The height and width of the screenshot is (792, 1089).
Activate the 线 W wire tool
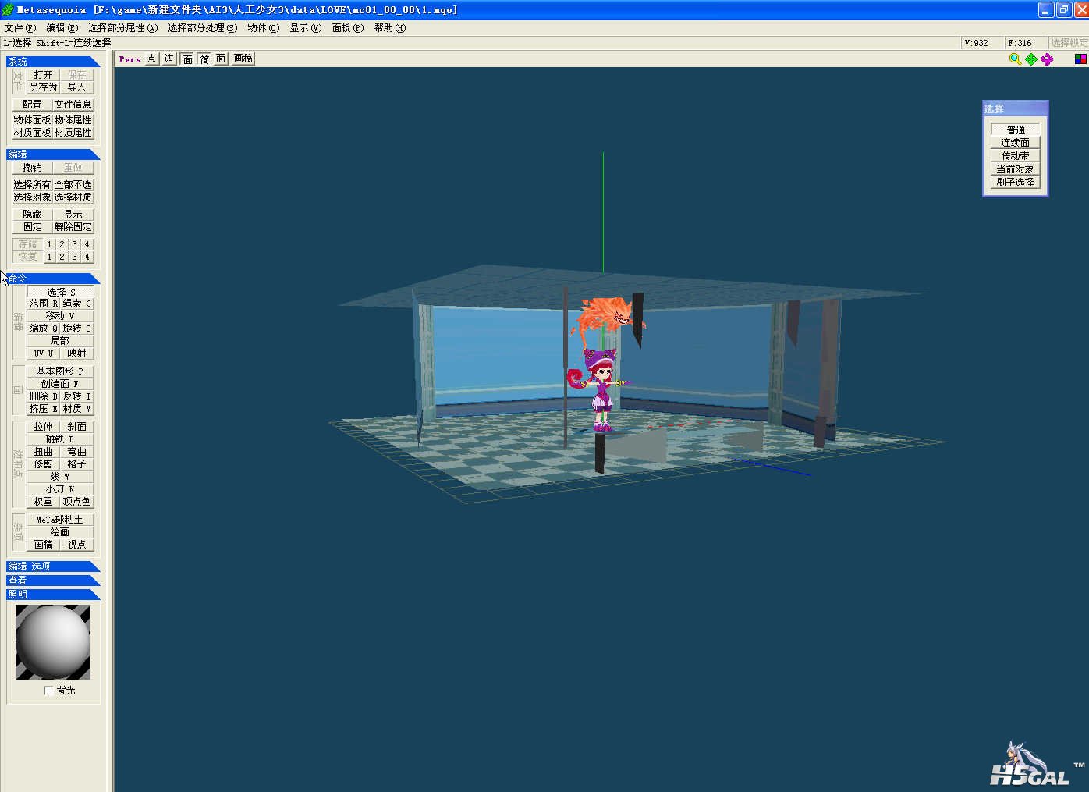(x=60, y=477)
